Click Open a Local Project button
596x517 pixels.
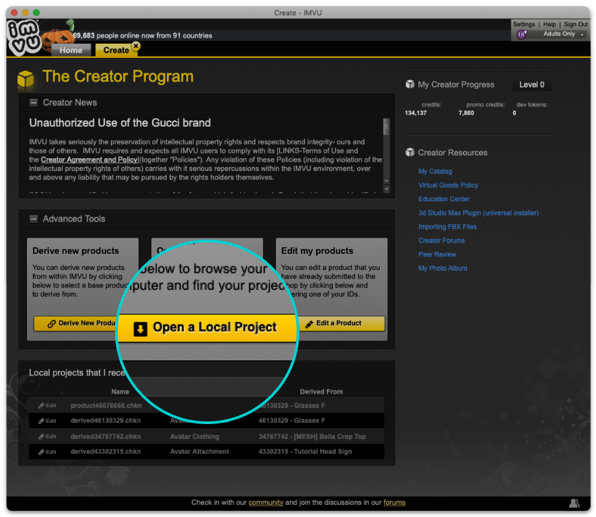click(x=207, y=328)
